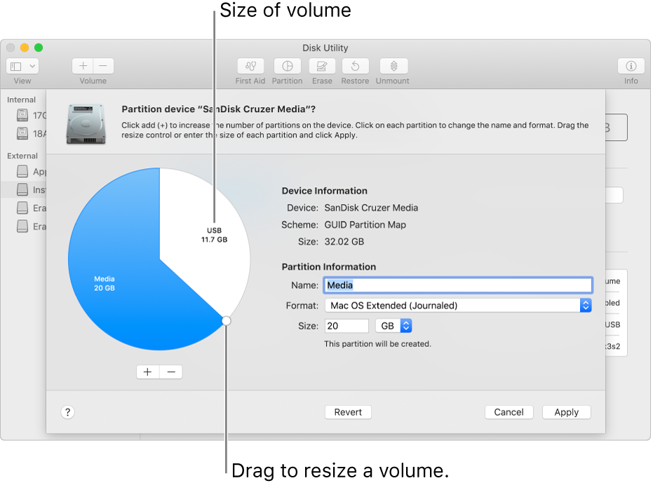Click the Revert button
Viewport: 653px width, 483px height.
pyautogui.click(x=348, y=412)
